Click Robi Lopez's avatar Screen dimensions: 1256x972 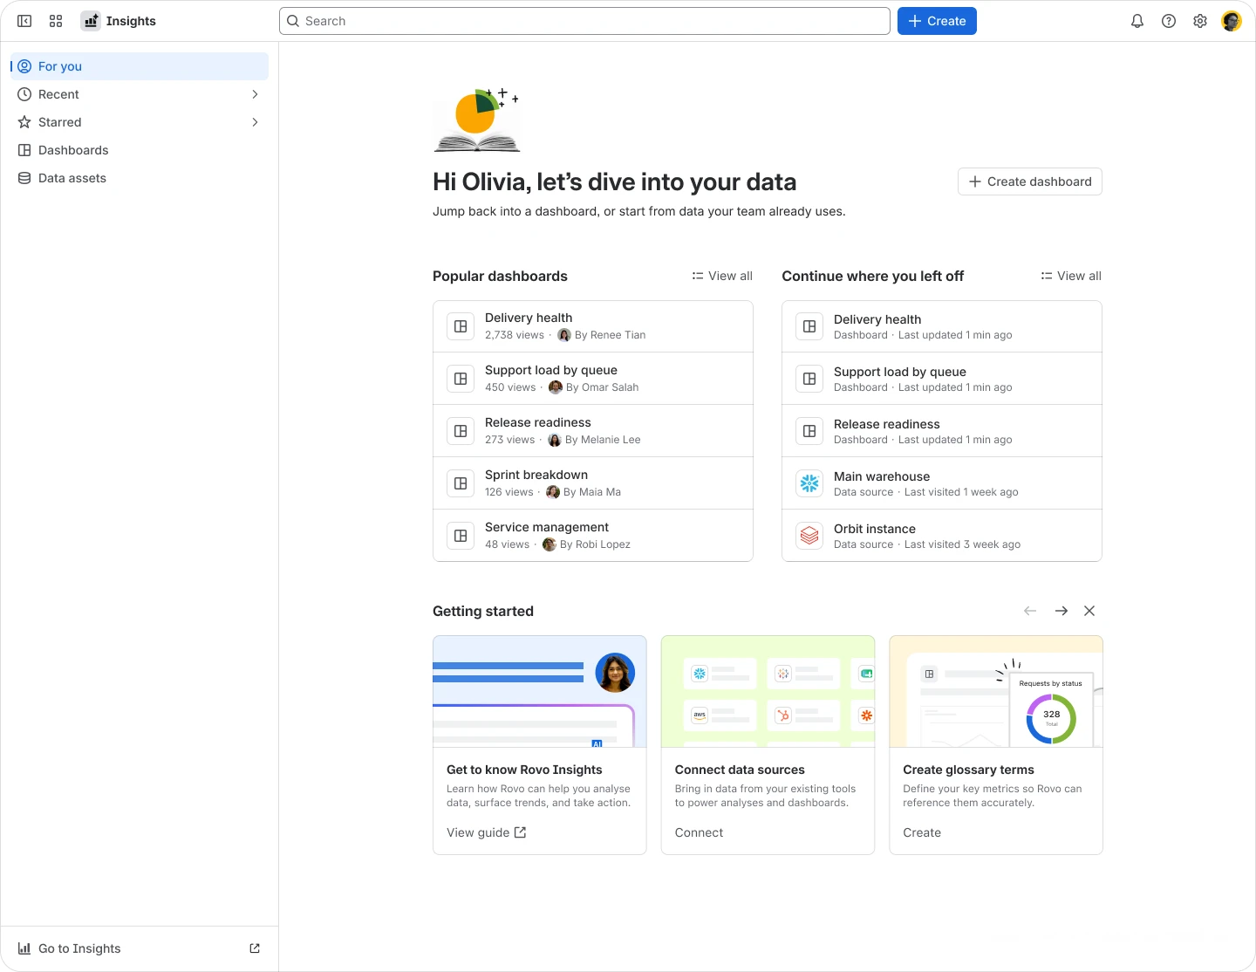[x=549, y=544]
